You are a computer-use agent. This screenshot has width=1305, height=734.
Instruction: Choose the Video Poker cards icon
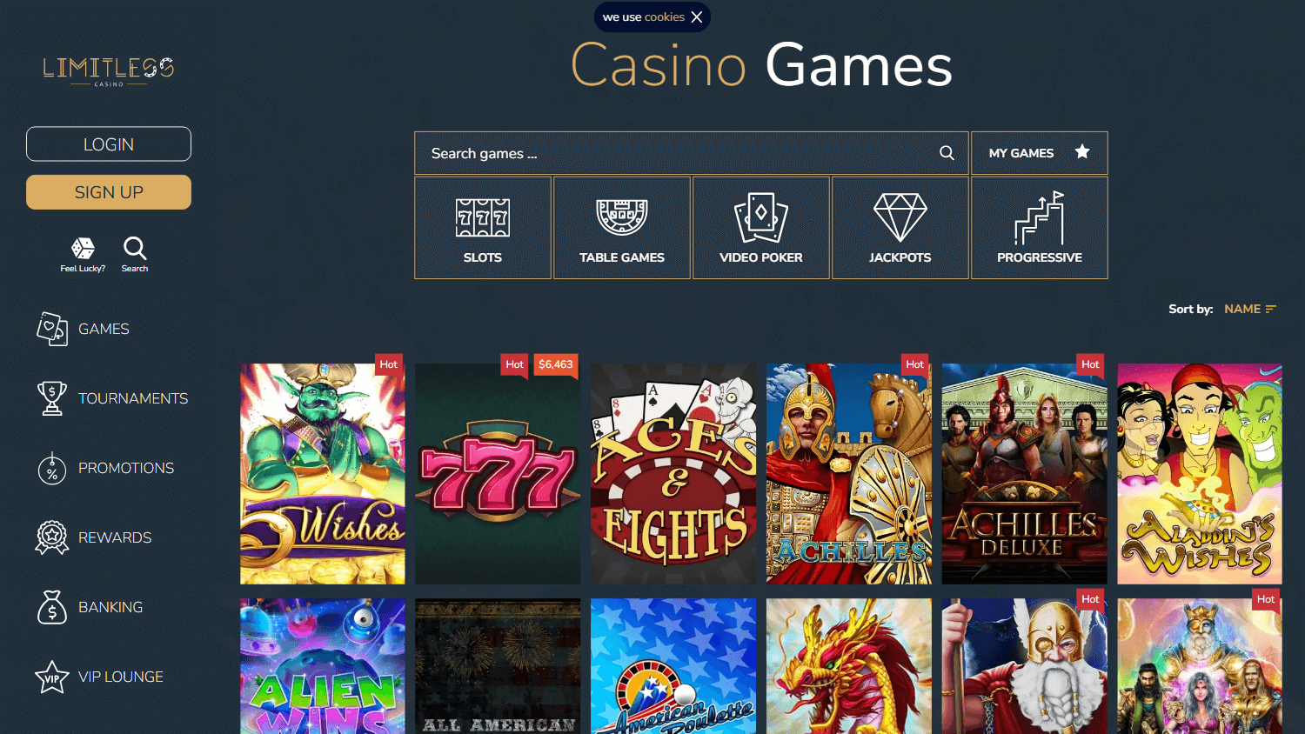761,217
